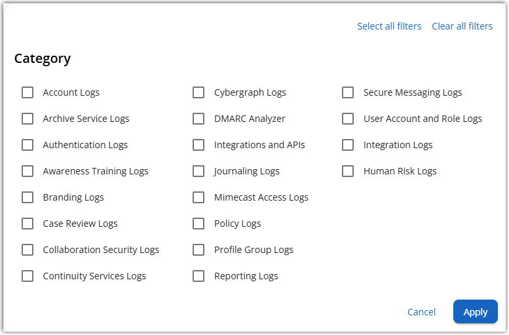The image size is (509, 335).
Task: Check the Account Logs checkbox
Action: (x=28, y=92)
